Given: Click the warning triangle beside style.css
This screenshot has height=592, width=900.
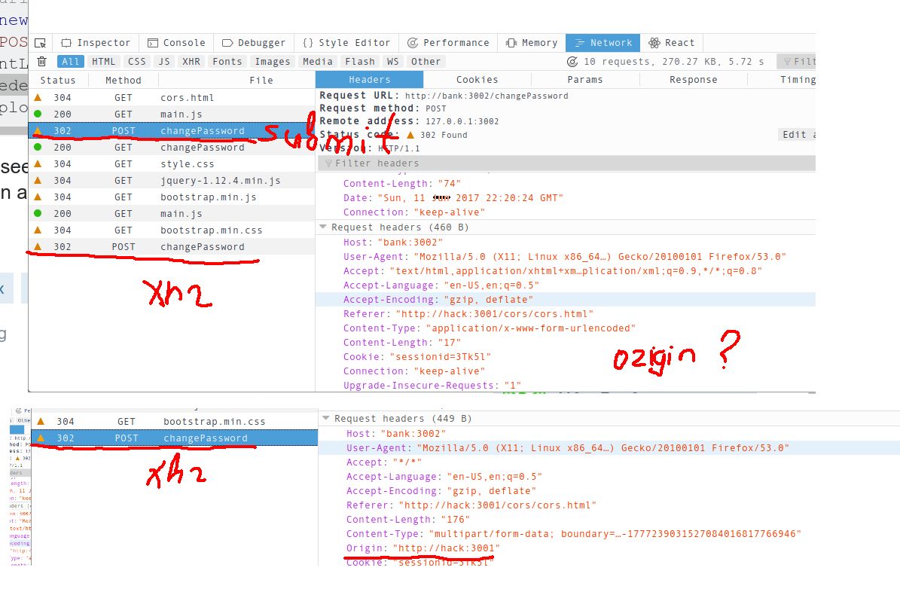Looking at the screenshot, I should (38, 163).
